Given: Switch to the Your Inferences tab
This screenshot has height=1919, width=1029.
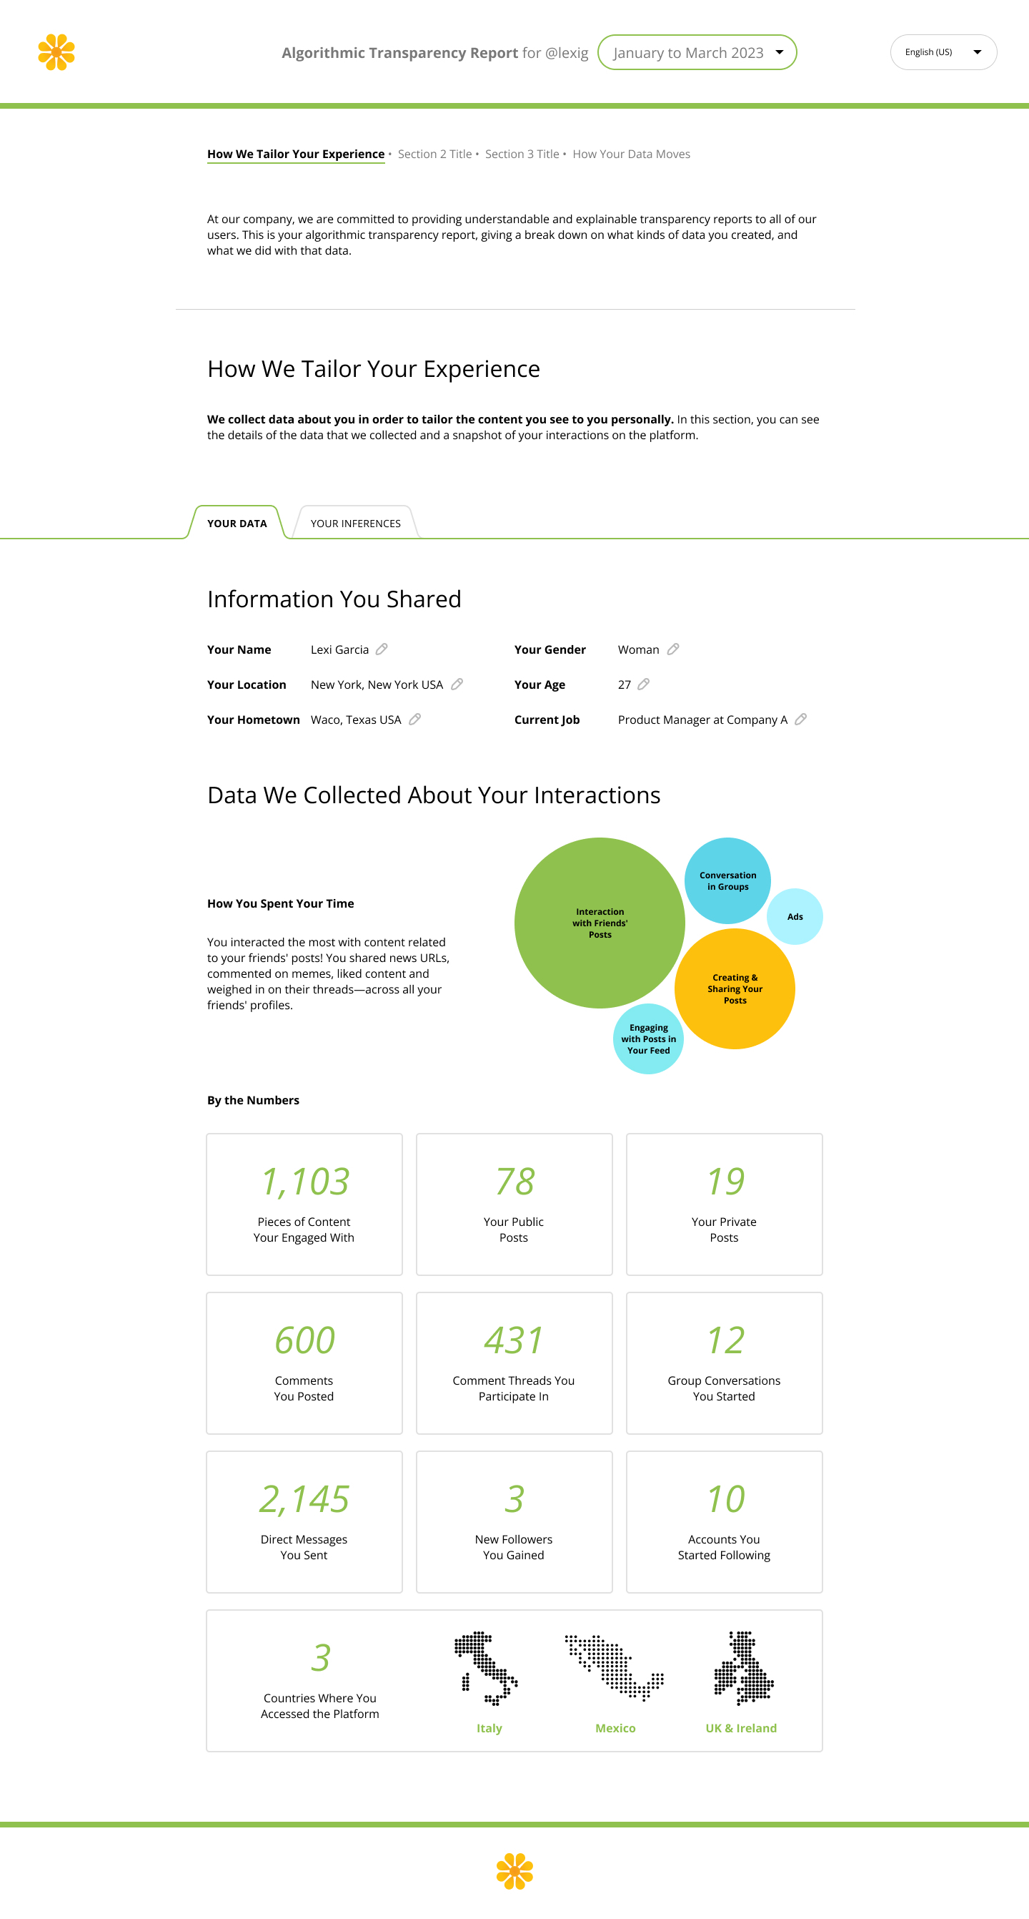Looking at the screenshot, I should point(355,524).
